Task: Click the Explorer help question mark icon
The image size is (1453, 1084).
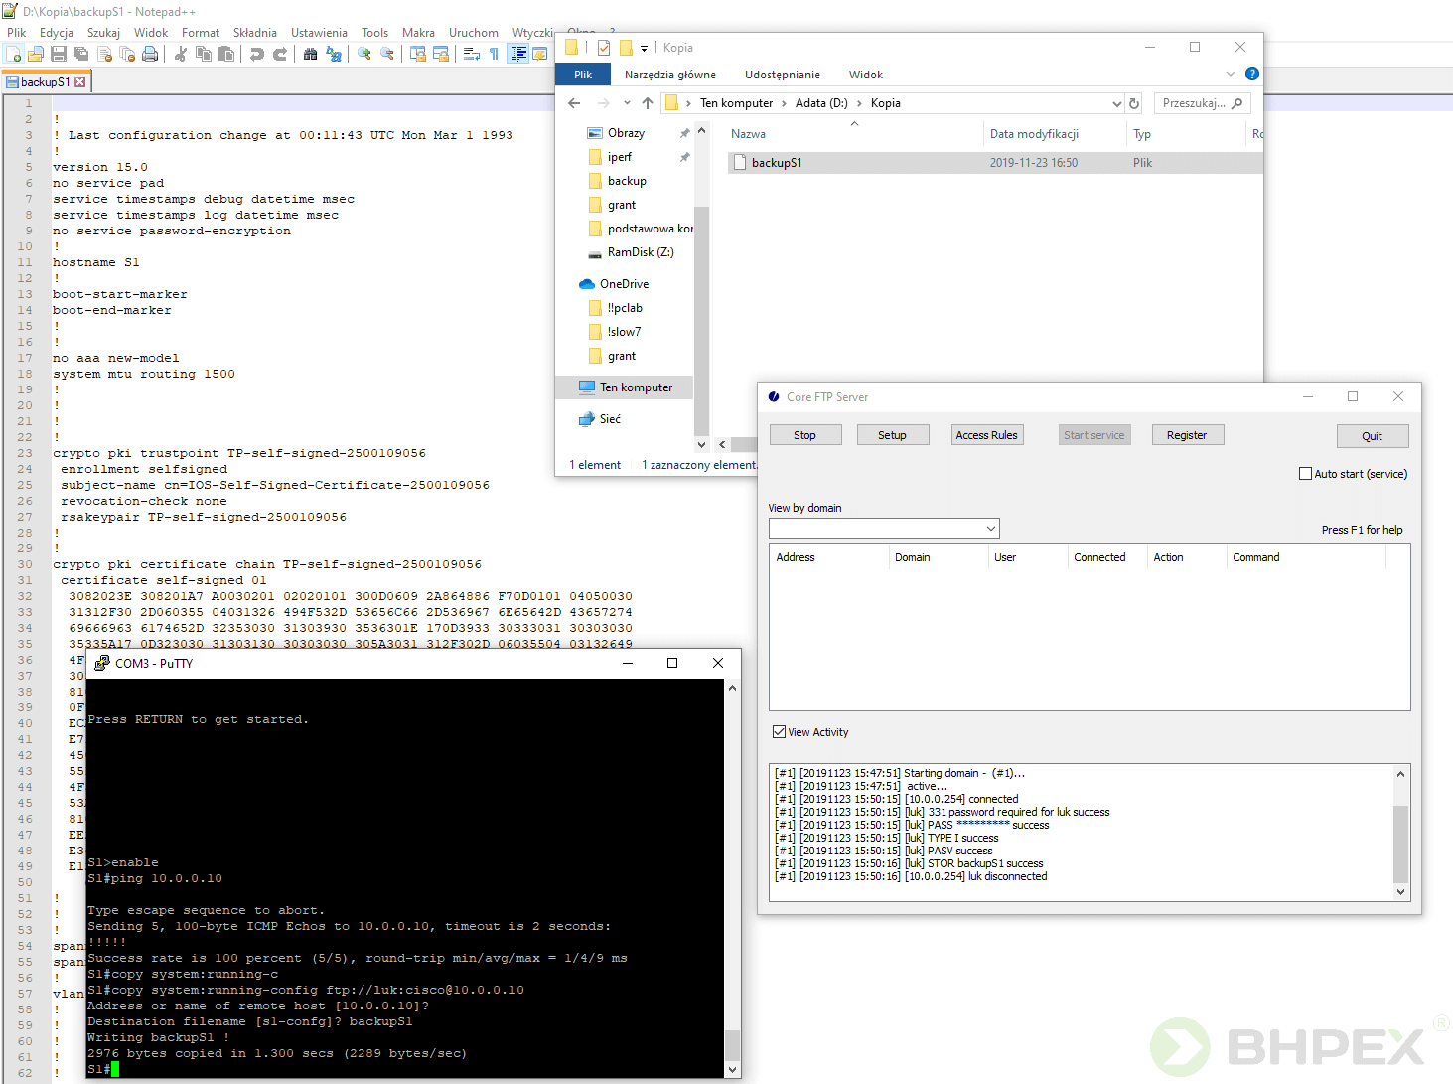Action: pyautogui.click(x=1252, y=74)
